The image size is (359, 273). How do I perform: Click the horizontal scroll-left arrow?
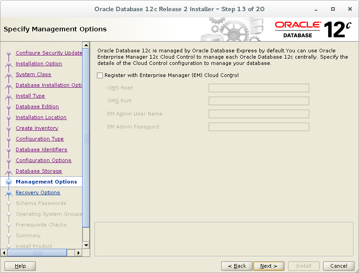(x=4, y=253)
